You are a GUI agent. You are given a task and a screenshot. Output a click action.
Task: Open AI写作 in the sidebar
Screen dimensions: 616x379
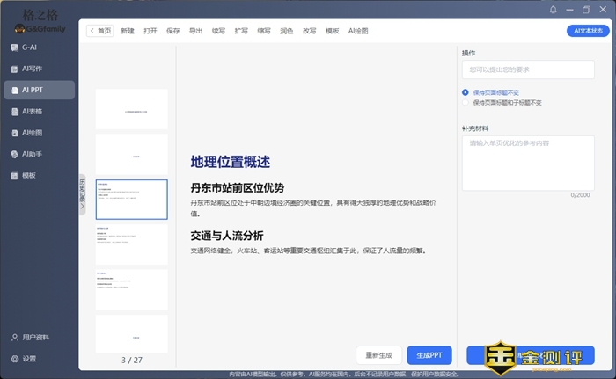click(x=32, y=69)
